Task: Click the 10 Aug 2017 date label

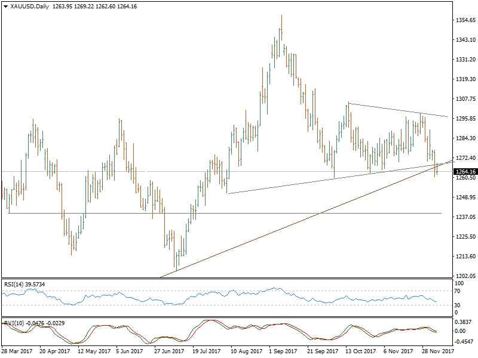Action: 247,352
